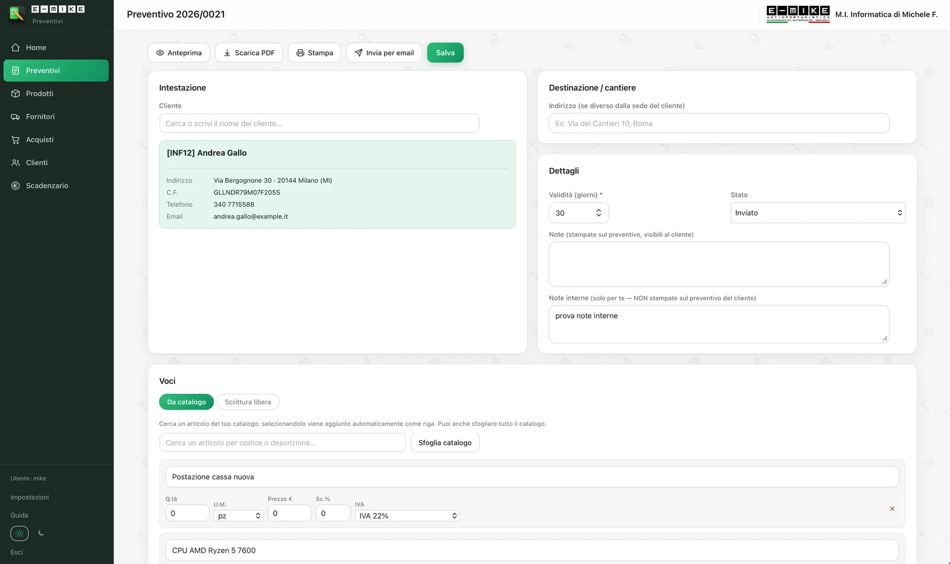Screen dimensions: 950x564
Task: Switch to dark theme moon toggle
Action: tap(41, 533)
